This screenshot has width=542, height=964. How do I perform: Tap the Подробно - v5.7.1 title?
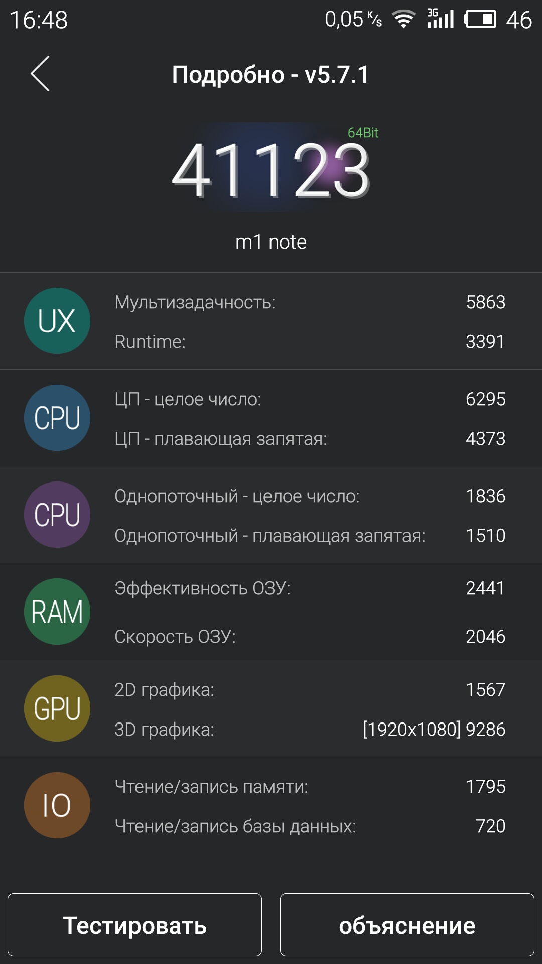click(270, 74)
